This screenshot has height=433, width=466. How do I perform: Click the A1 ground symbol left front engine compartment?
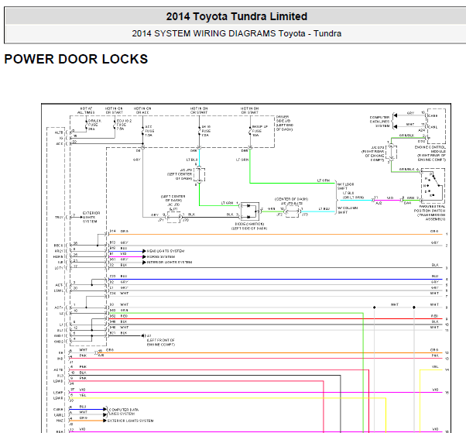click(x=143, y=335)
